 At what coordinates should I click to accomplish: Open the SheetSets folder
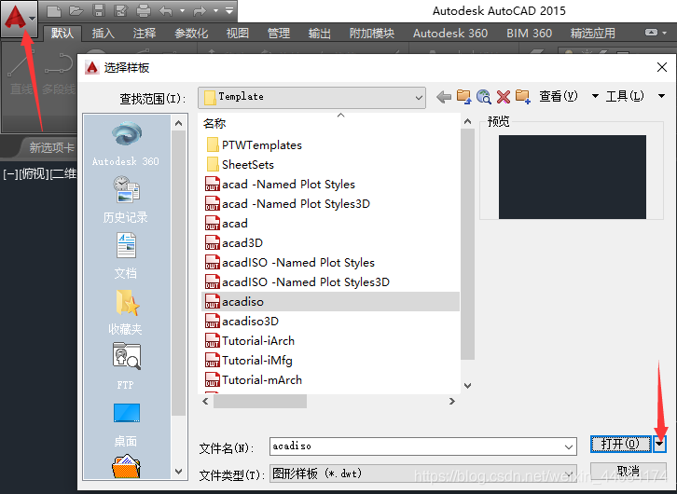click(240, 164)
